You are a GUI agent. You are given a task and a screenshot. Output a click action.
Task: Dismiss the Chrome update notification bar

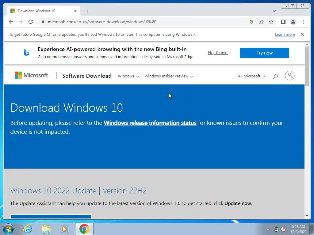tap(302, 34)
